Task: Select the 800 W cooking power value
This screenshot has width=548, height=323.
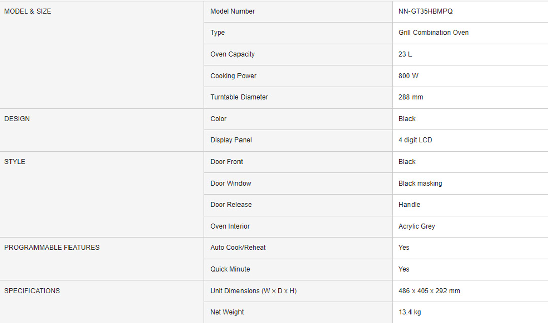Action: point(408,76)
